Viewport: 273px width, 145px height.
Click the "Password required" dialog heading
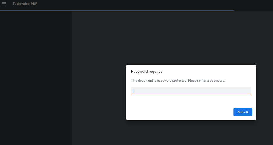(147, 71)
